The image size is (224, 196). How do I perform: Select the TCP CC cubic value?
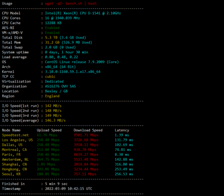pyautogui.click(x=50, y=77)
